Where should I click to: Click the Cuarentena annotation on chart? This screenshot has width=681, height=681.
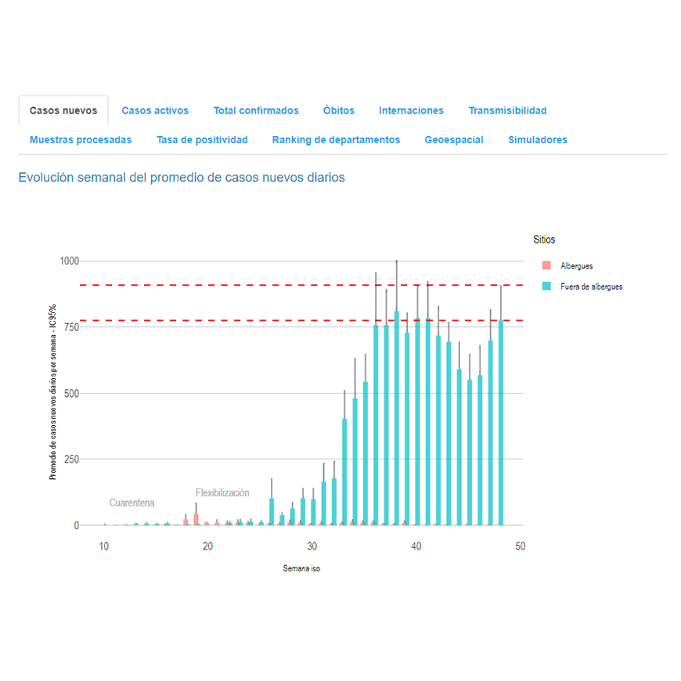click(132, 503)
